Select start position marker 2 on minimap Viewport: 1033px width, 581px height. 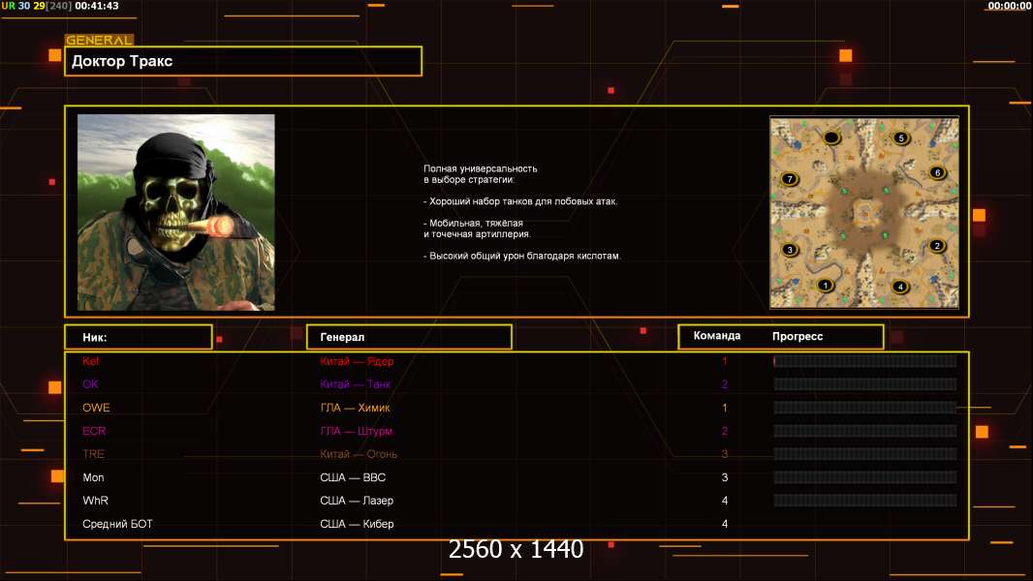[936, 246]
